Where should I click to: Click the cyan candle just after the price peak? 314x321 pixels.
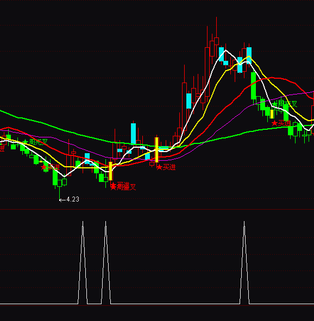221,54
